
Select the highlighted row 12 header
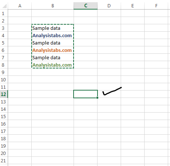(x=3, y=94)
